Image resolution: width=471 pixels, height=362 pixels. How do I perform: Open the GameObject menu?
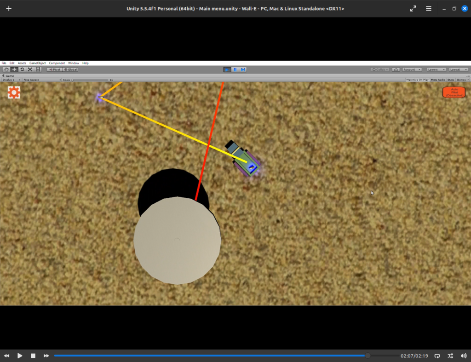click(38, 63)
